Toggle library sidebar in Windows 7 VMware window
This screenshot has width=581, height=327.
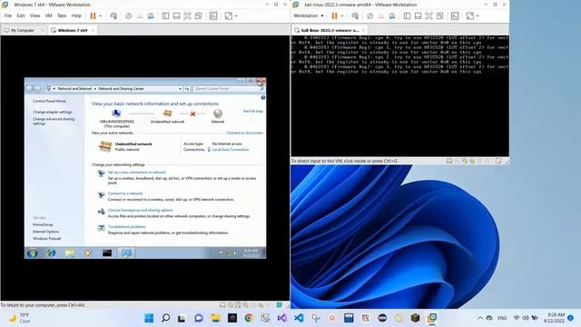tap(165, 15)
